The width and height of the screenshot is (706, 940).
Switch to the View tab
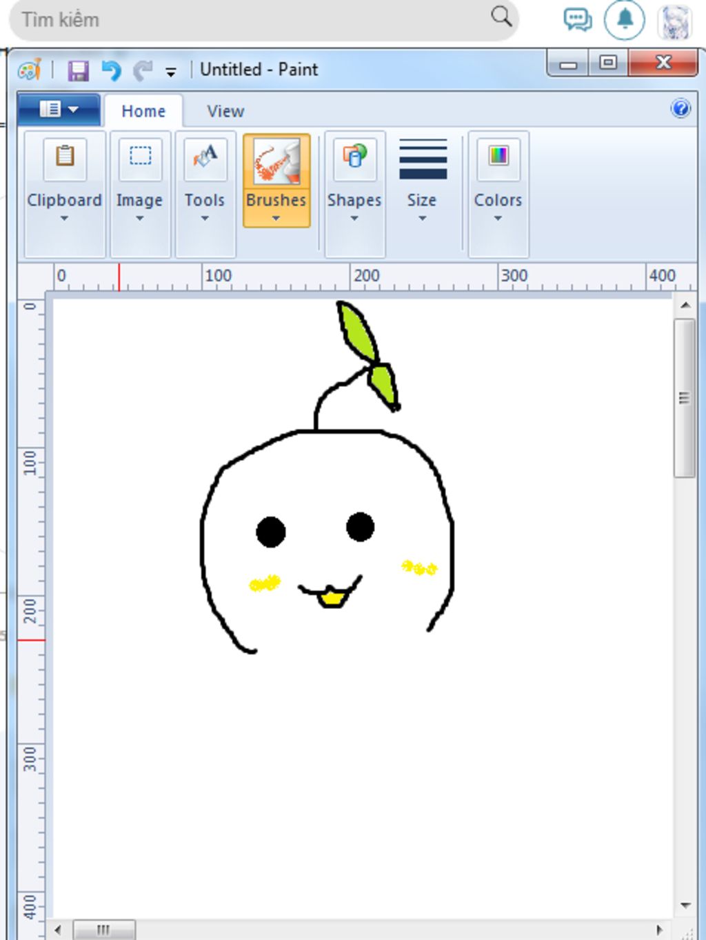[224, 110]
